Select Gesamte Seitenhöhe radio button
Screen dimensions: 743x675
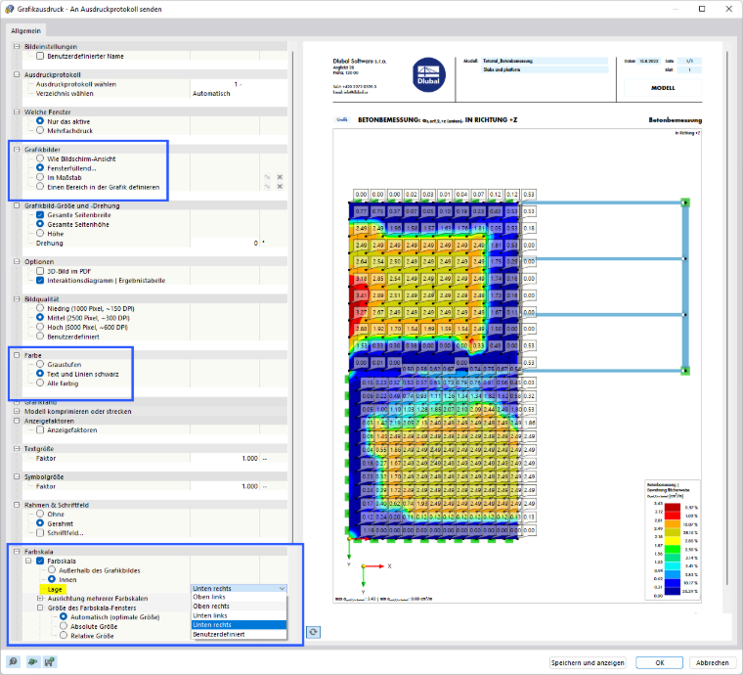(40, 224)
